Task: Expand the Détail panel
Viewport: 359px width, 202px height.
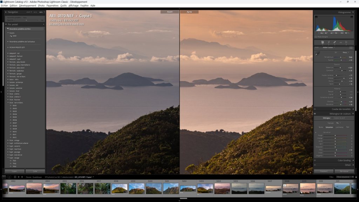Action: pos(353,165)
